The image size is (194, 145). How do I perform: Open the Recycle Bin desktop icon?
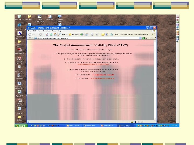pos(19,18)
